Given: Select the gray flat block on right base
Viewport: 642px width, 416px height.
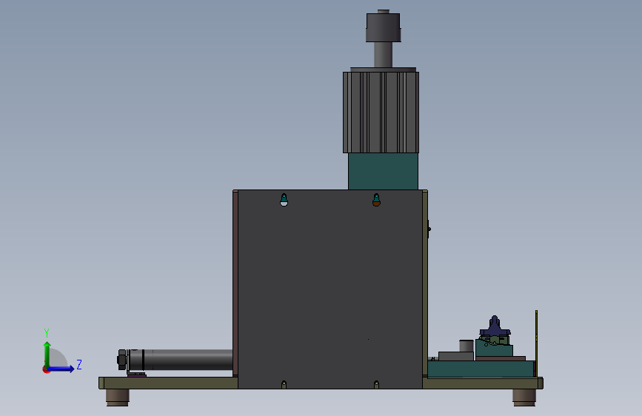Looking at the screenshot, I should [x=456, y=356].
